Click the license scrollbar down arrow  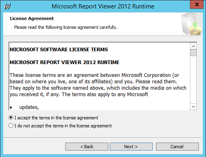click(193, 107)
